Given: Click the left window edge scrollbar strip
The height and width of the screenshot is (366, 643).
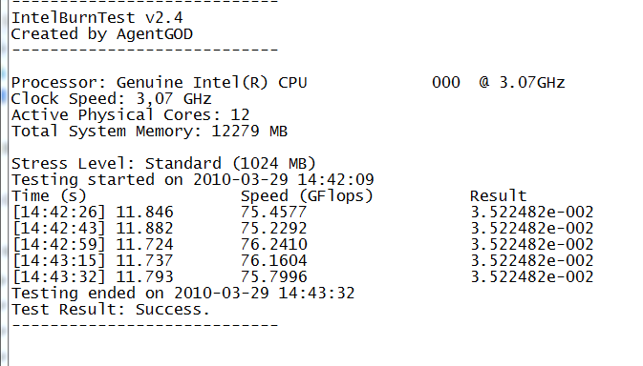Looking at the screenshot, I should point(4,183).
